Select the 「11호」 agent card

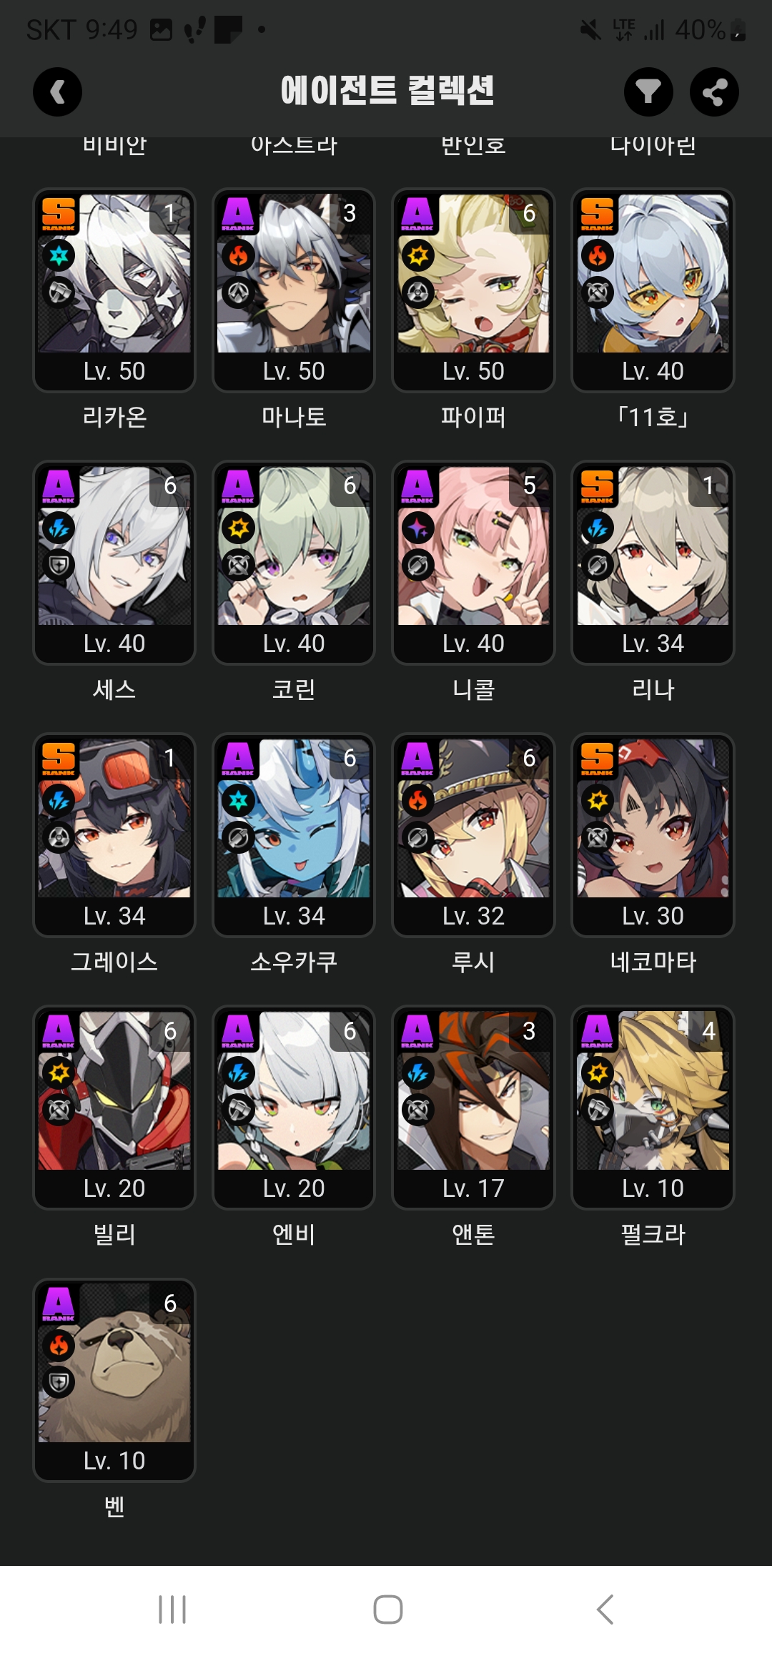[x=653, y=290]
